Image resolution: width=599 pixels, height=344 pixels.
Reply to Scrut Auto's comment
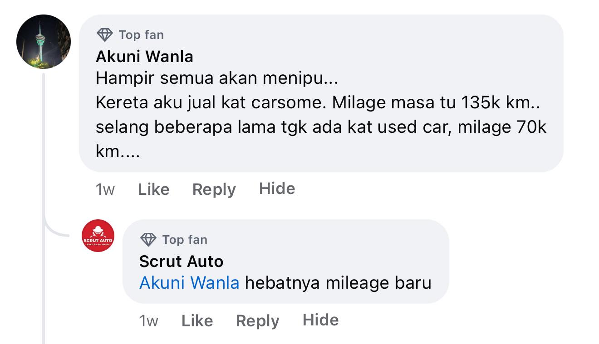click(x=257, y=321)
